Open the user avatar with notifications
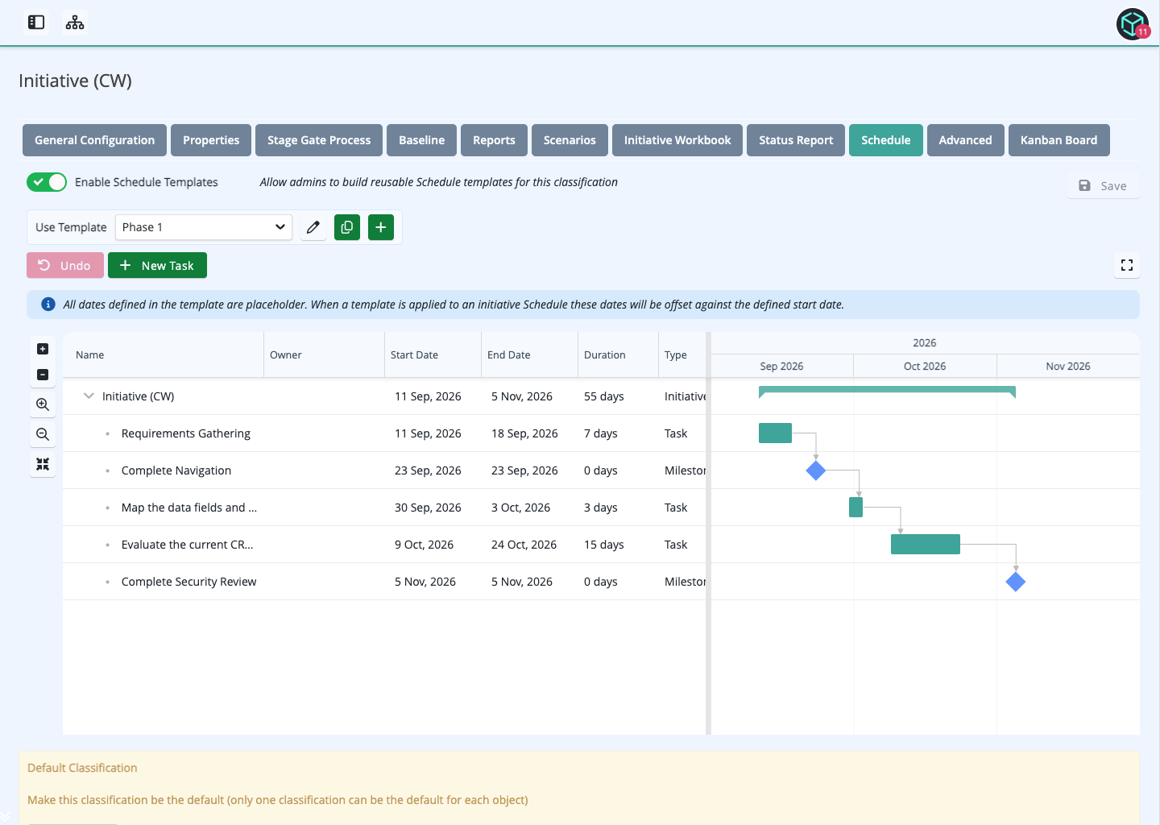The width and height of the screenshot is (1160, 825). coord(1133,24)
